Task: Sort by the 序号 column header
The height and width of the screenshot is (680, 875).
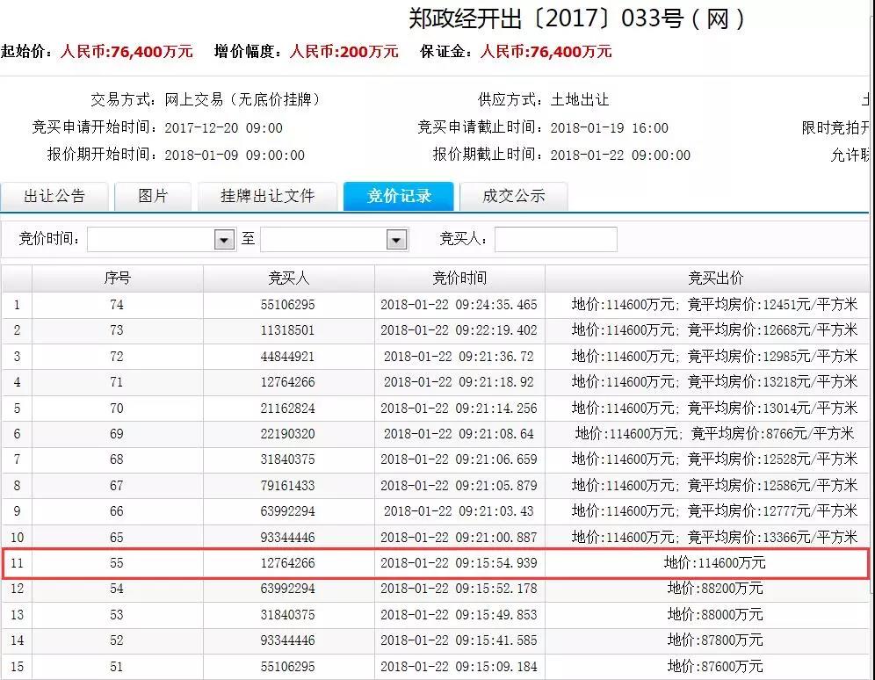Action: 117,279
